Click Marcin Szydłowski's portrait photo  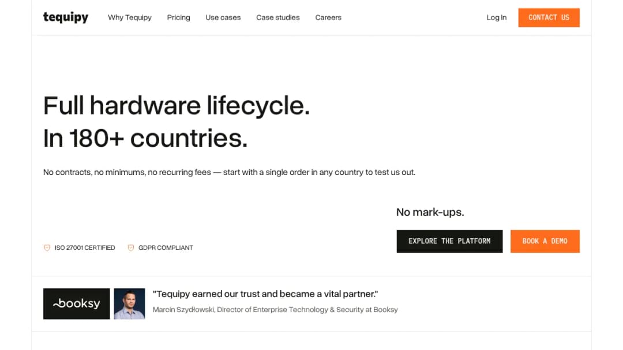[x=130, y=303]
